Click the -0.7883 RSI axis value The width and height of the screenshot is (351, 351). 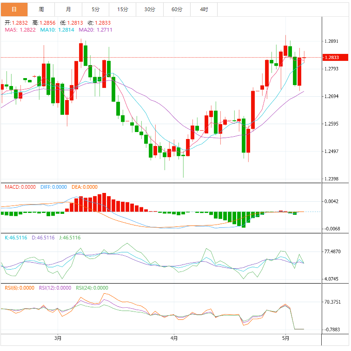point(331,330)
